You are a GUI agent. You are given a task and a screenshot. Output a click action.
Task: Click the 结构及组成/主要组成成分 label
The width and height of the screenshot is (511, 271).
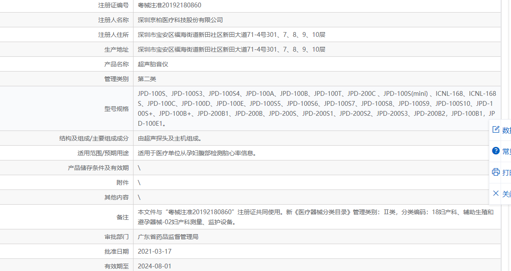94,138
